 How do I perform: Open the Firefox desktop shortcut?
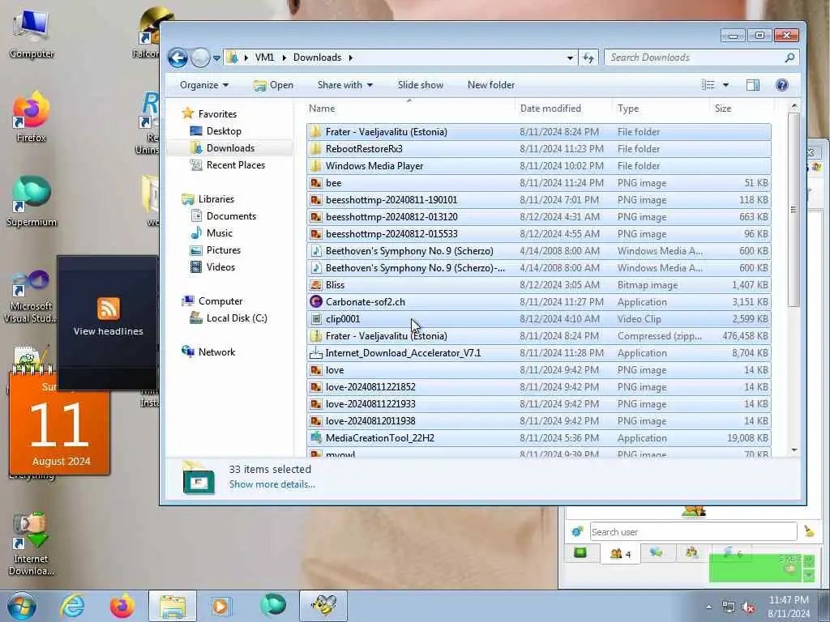point(31,117)
